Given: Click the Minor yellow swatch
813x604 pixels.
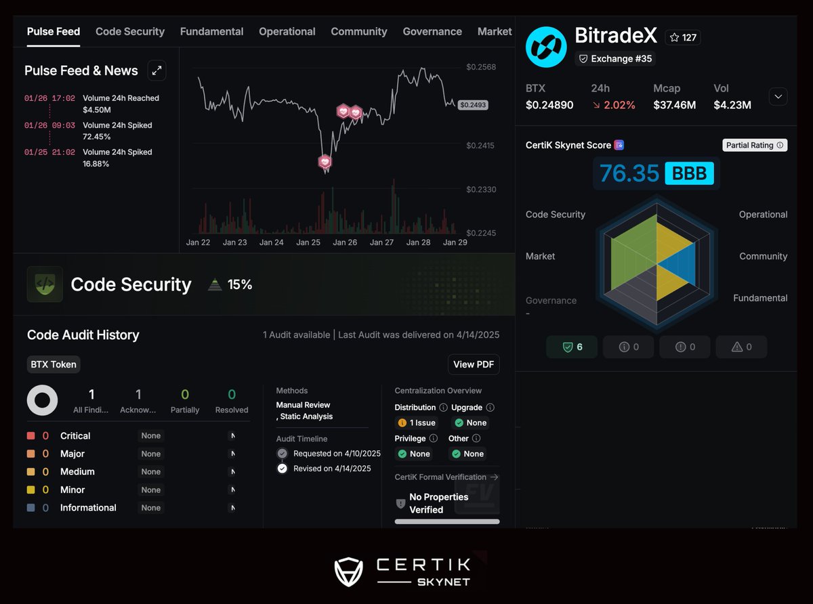Looking at the screenshot, I should pos(31,490).
